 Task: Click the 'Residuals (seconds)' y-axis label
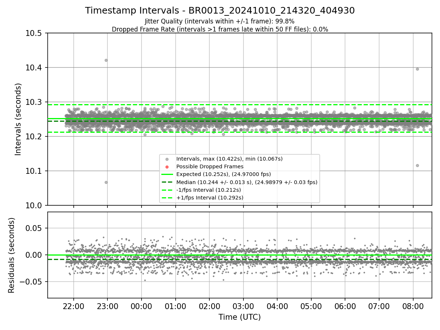click(12, 255)
